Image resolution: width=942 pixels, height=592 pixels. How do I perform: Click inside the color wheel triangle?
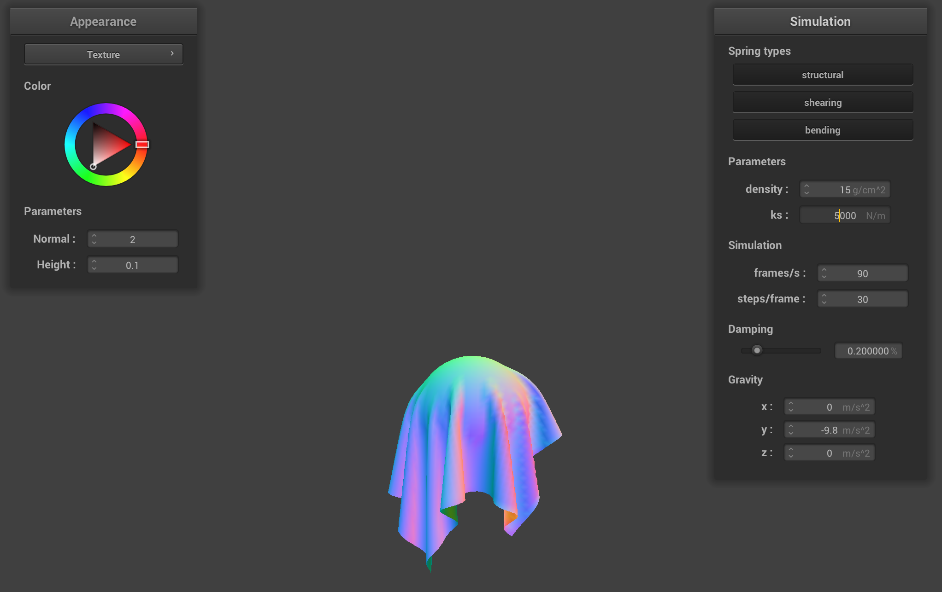coord(107,145)
